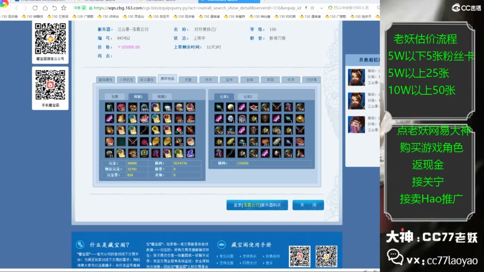Go to the browser home page icon

[45, 8]
